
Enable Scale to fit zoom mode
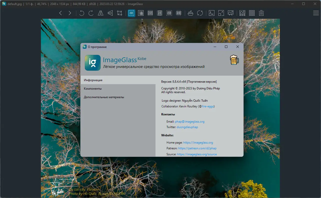tap(169, 13)
